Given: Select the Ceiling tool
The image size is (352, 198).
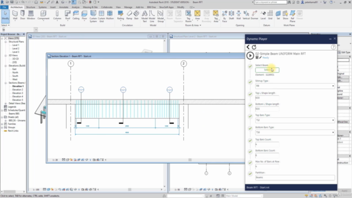Looking at the screenshot, I should coord(76,15).
